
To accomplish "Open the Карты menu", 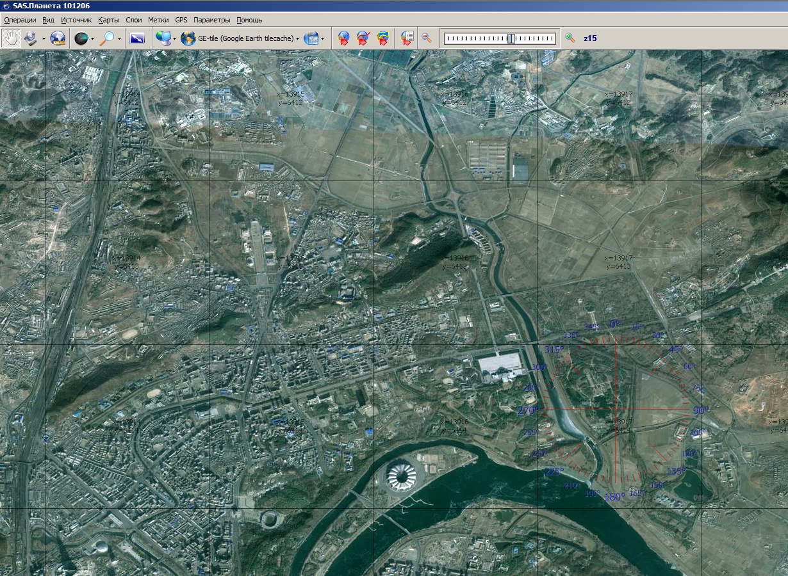I will tap(109, 20).
